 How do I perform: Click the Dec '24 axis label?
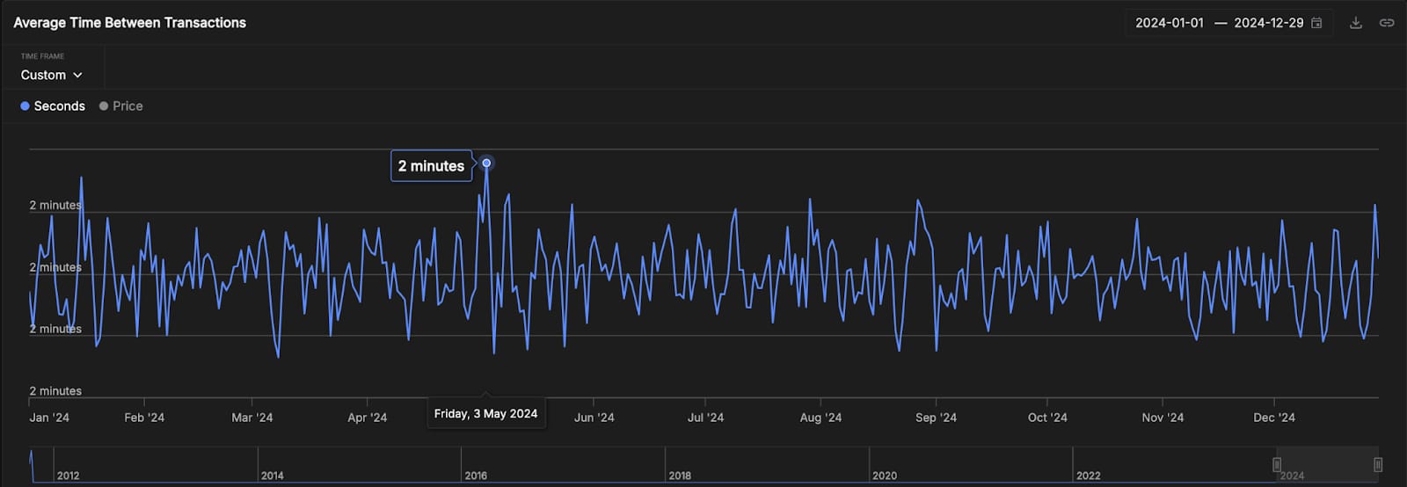pos(1274,418)
